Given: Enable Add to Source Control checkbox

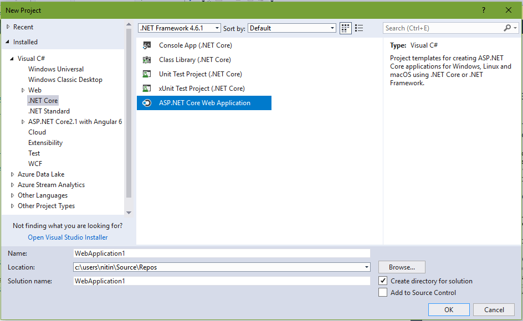Looking at the screenshot, I should 383,293.
